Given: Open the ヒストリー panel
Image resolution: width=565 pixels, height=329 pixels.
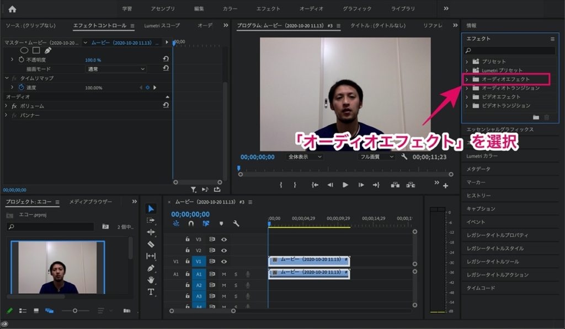Looking at the screenshot, I should click(478, 196).
